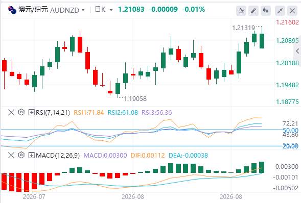
Task: Open RSI indicator settings gear
Action: [x=21, y=112]
